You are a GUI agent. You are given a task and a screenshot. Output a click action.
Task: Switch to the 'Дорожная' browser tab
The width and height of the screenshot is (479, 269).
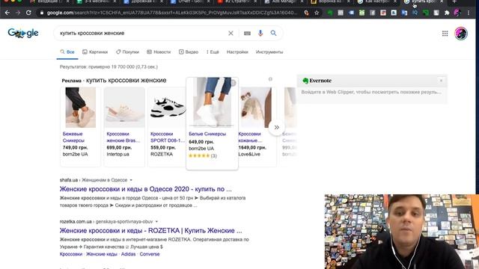[143, 1]
